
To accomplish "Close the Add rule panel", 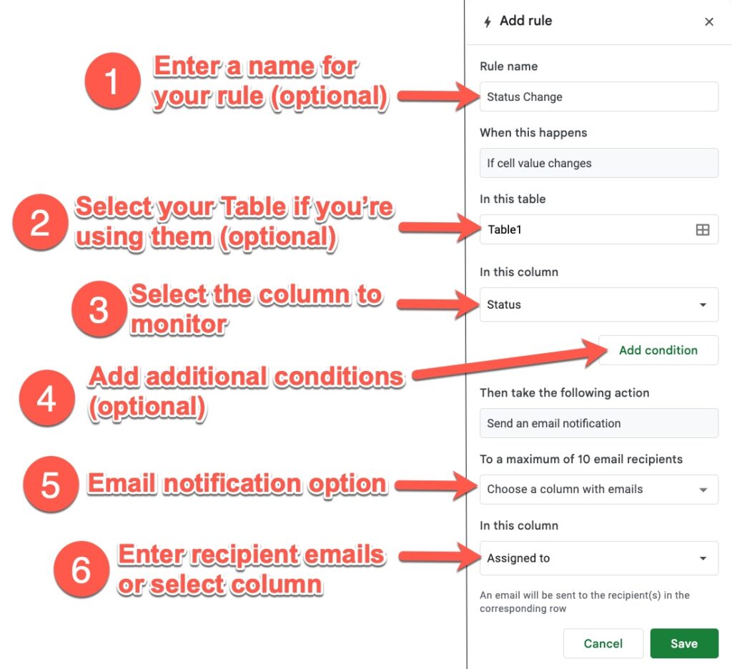I will pyautogui.click(x=709, y=22).
